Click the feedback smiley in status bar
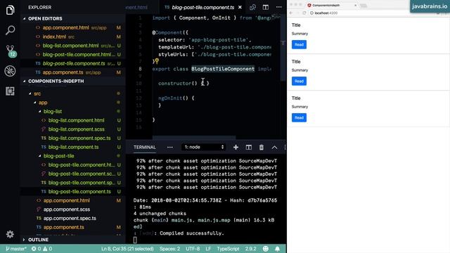Viewport: 450px width, 253px height. (266, 249)
